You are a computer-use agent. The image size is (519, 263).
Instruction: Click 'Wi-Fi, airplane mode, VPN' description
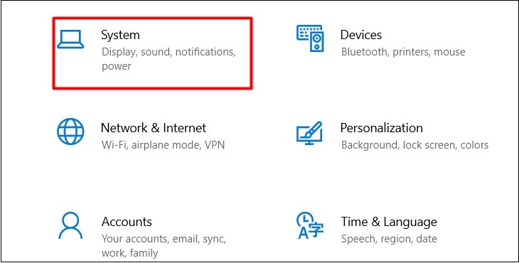point(164,145)
